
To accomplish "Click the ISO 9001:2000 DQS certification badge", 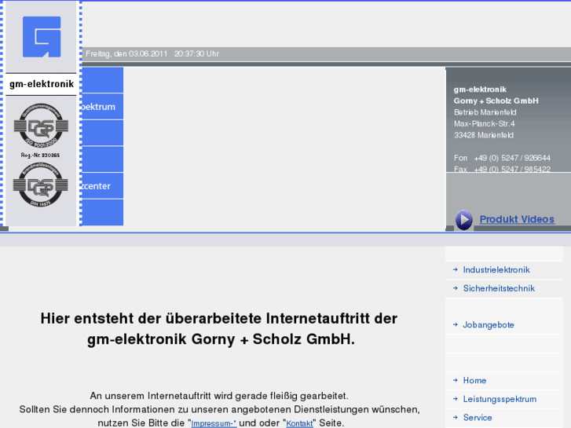I will [41, 125].
